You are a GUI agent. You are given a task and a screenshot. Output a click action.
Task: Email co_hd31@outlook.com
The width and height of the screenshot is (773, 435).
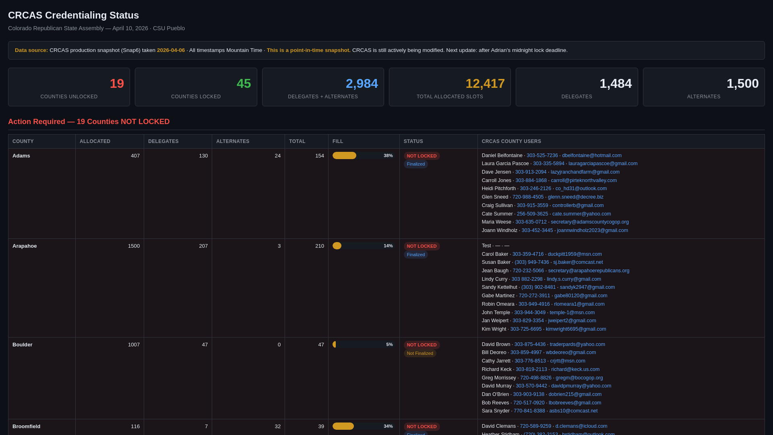click(x=581, y=188)
